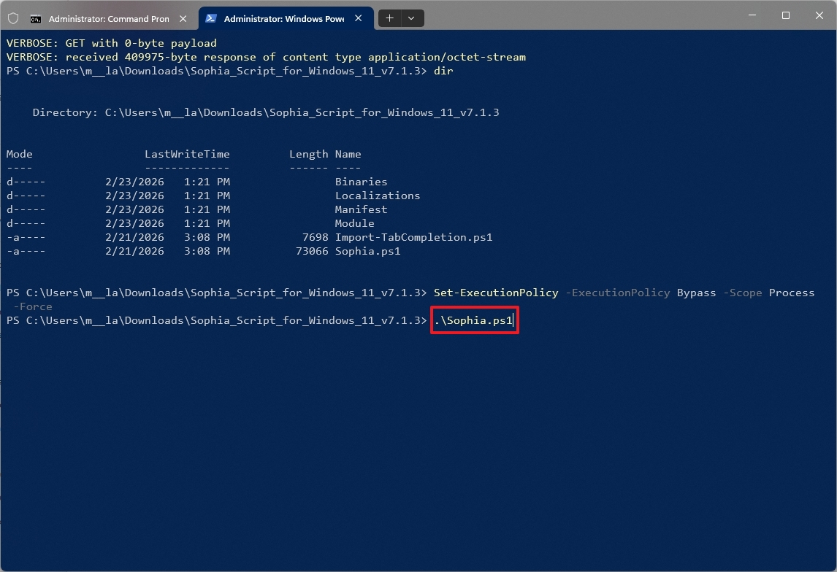Screen dimensions: 837x572
Task: Click the Manifest directory entry
Action: 361,209
